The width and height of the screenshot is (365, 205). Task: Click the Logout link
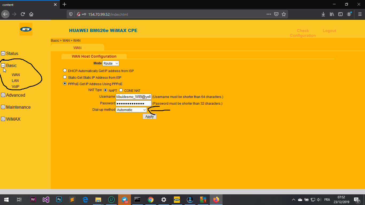pyautogui.click(x=329, y=31)
